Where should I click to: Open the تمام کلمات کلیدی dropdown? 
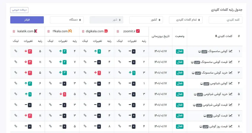coord(186,20)
